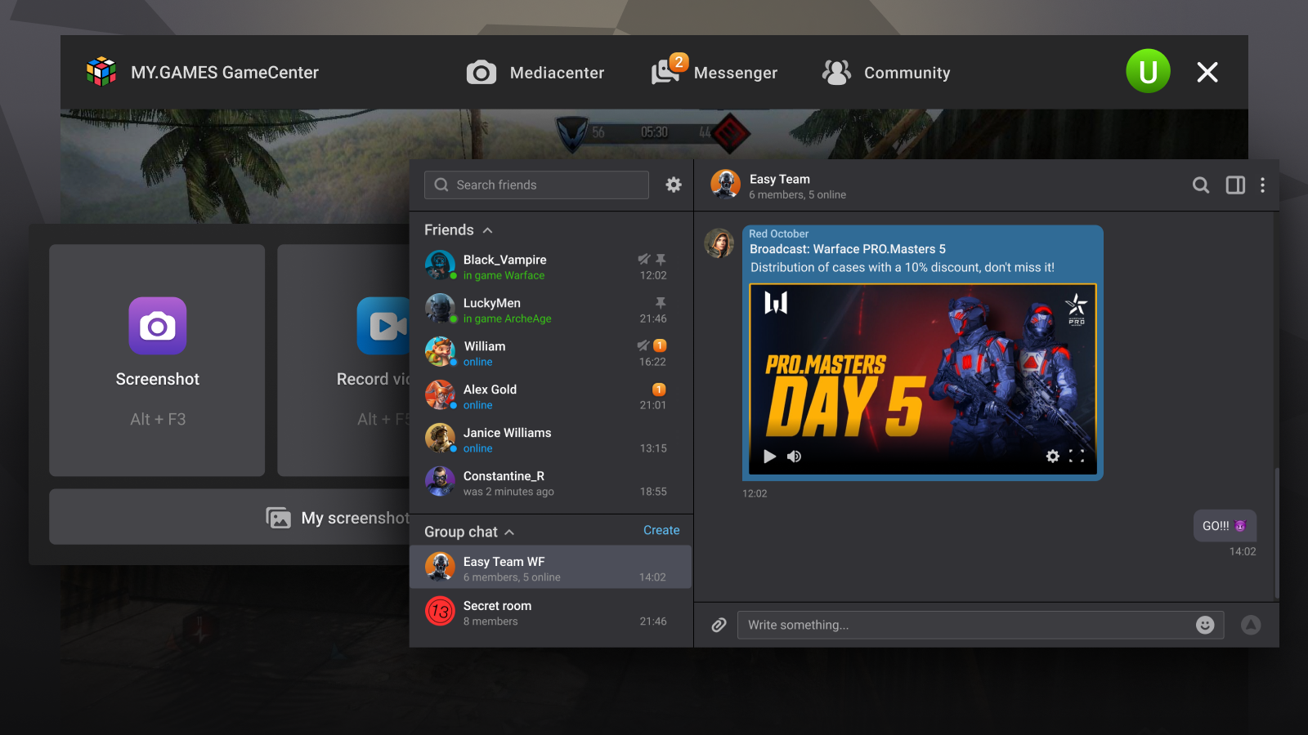Click the chat scrollbar
The image size is (1308, 735).
pos(1276,532)
